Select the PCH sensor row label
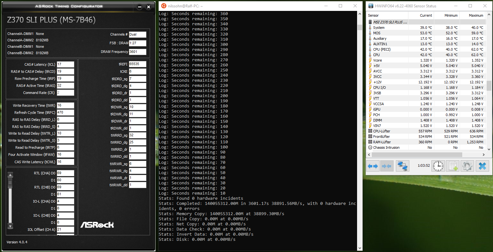Screen dimensions: 493x252 point(376,115)
